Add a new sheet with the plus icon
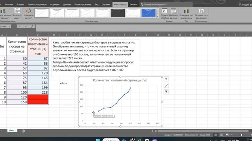The width and height of the screenshot is (252, 141). pos(23,131)
